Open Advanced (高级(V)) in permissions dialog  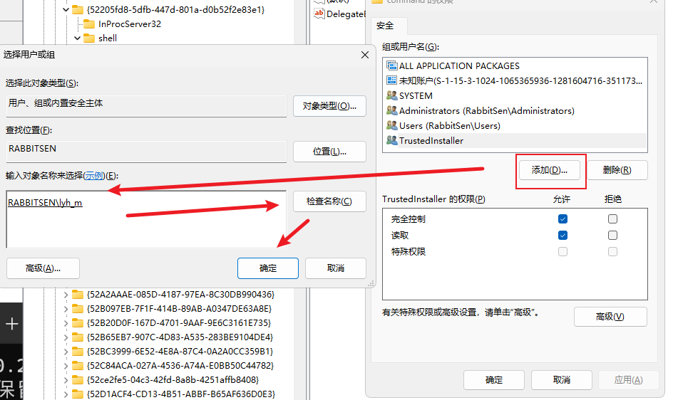[610, 317]
